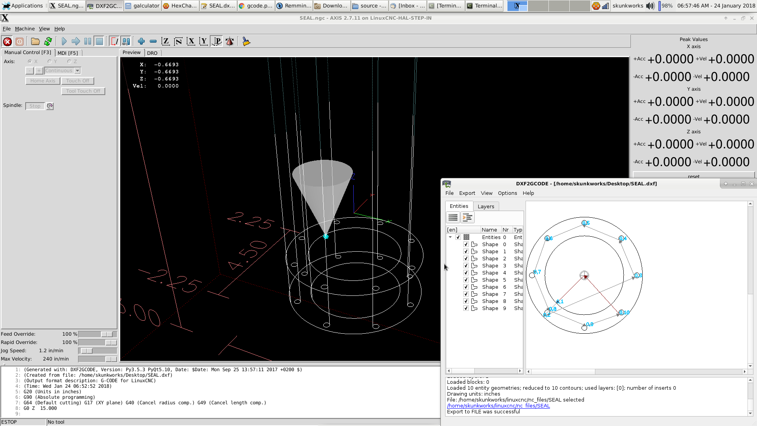Viewport: 757px width, 426px height.
Task: Click Touch Off button
Action: 78,81
